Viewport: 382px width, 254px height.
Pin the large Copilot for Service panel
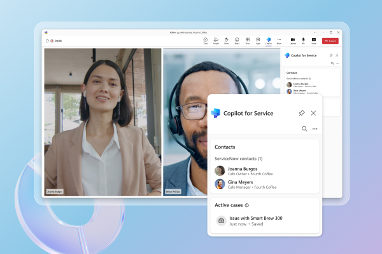(x=302, y=113)
